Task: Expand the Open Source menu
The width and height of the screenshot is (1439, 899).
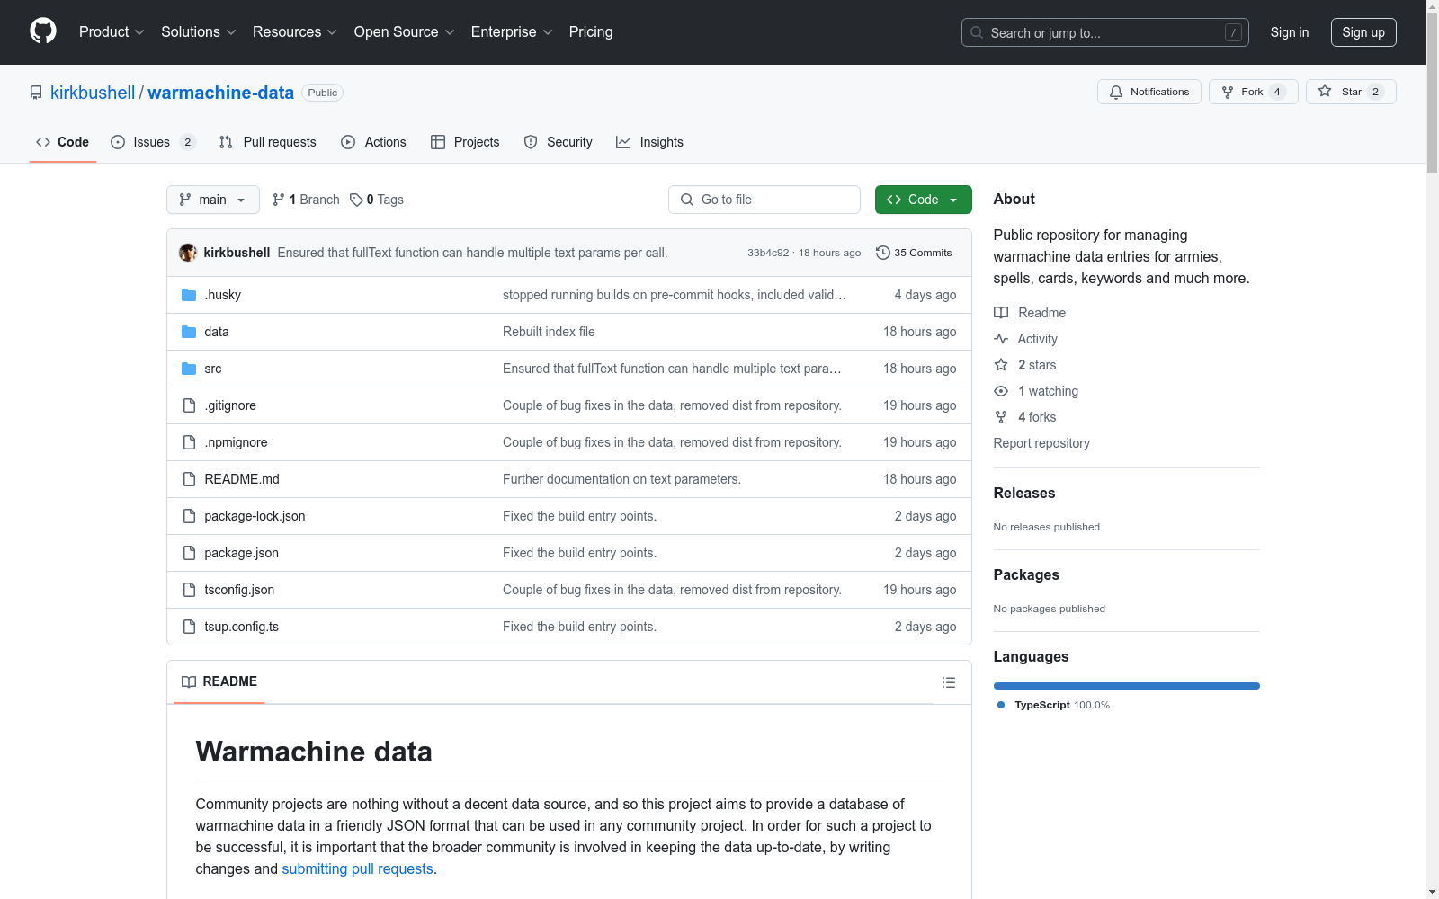Action: pyautogui.click(x=405, y=32)
